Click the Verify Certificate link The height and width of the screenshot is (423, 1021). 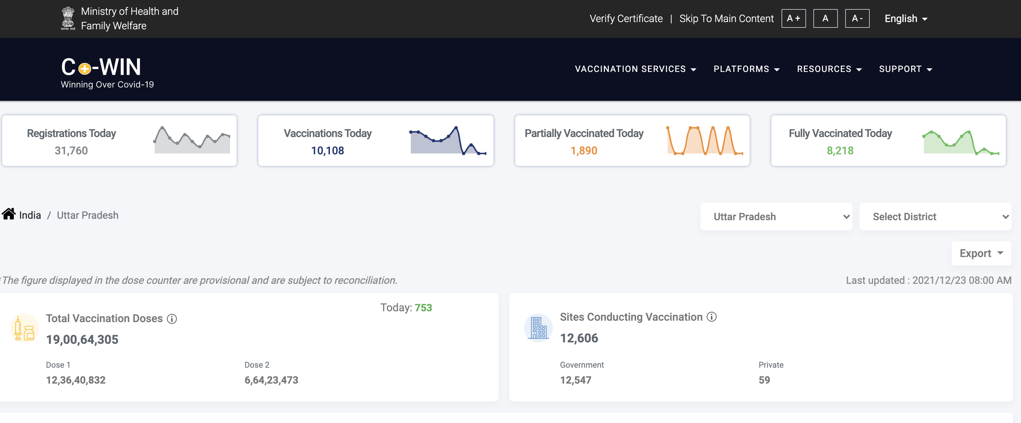tap(626, 18)
